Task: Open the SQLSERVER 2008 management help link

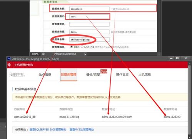Action: pyautogui.click(x=48, y=129)
